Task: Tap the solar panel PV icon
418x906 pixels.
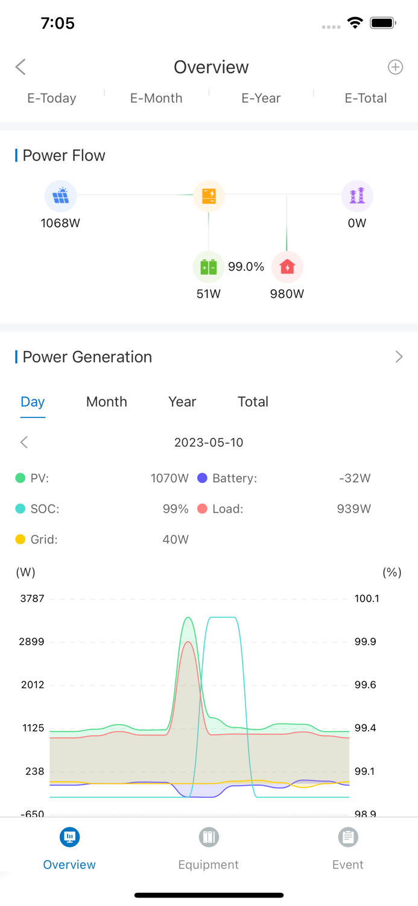Action: 60,196
